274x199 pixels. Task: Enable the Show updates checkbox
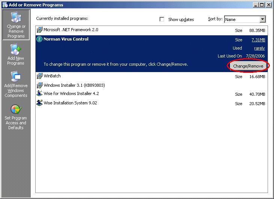click(x=162, y=19)
